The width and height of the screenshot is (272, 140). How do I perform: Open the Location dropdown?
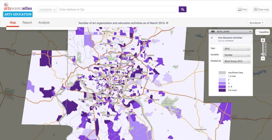point(47,9)
